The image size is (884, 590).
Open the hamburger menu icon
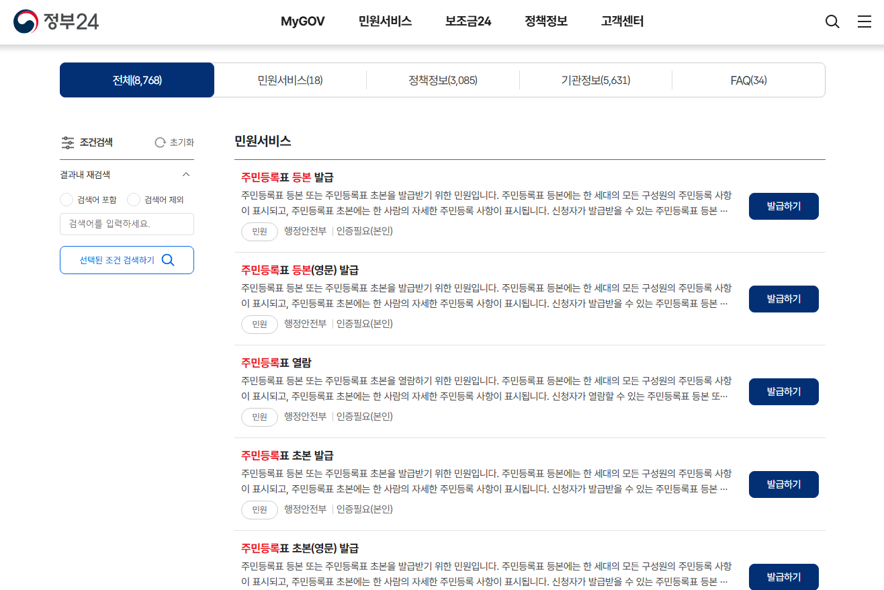865,22
